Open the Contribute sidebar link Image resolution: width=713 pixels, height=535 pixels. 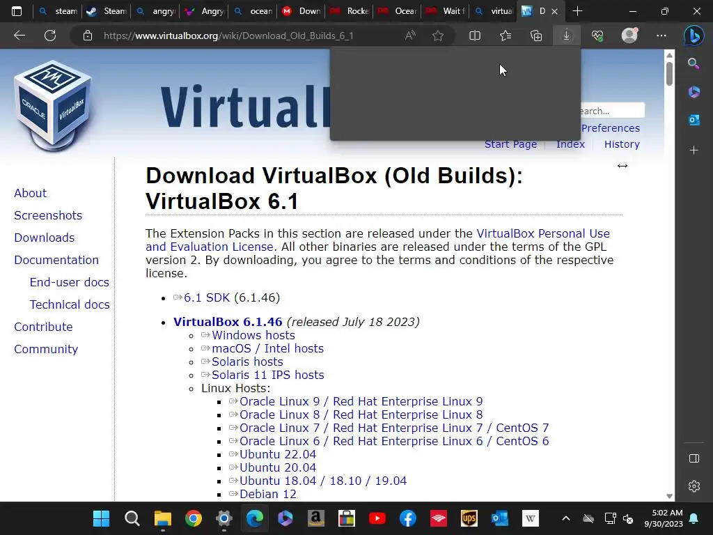tap(43, 327)
